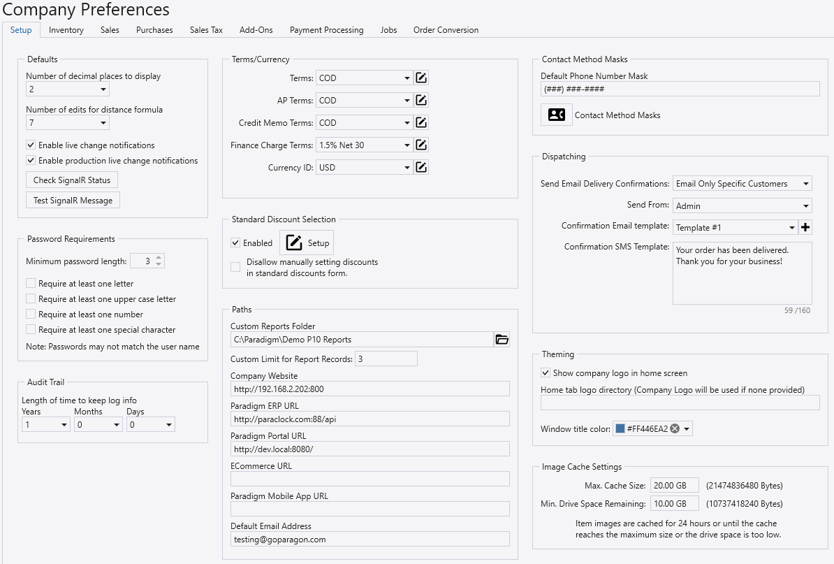Switch to the Inventory tab
The width and height of the screenshot is (834, 564).
click(x=66, y=30)
